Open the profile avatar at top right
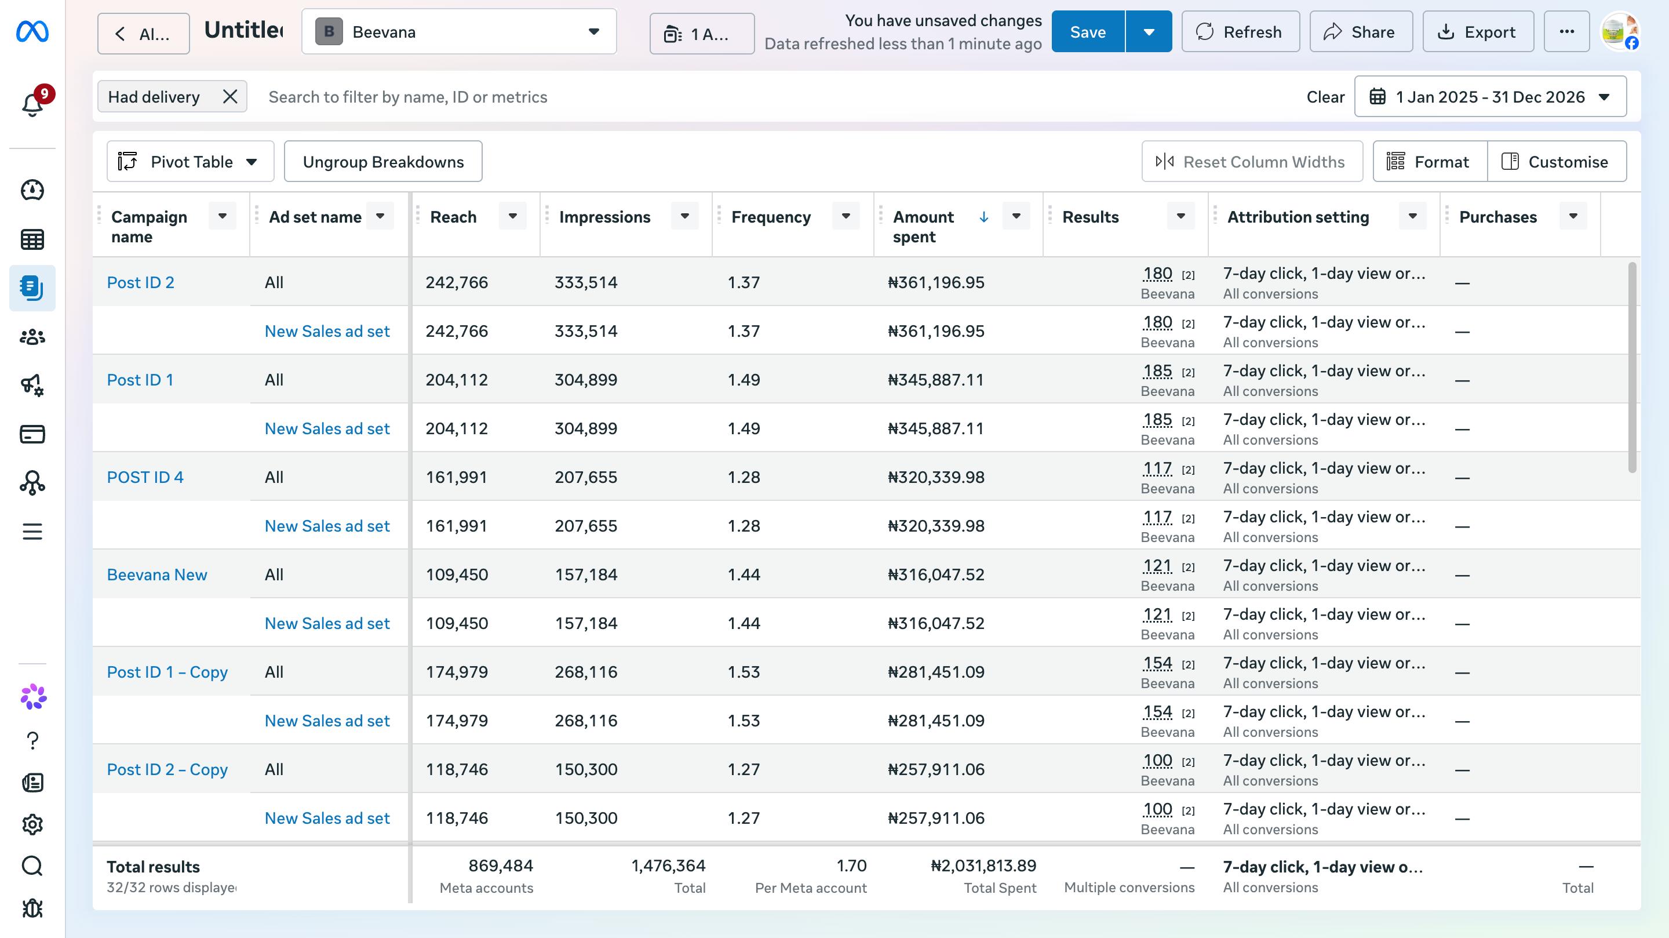This screenshot has height=938, width=1669. [x=1619, y=32]
